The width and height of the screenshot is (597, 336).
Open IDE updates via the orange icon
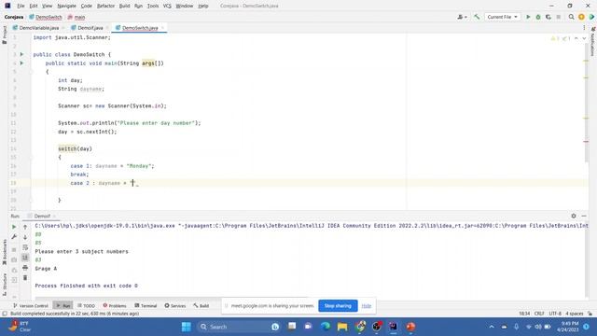(x=581, y=17)
